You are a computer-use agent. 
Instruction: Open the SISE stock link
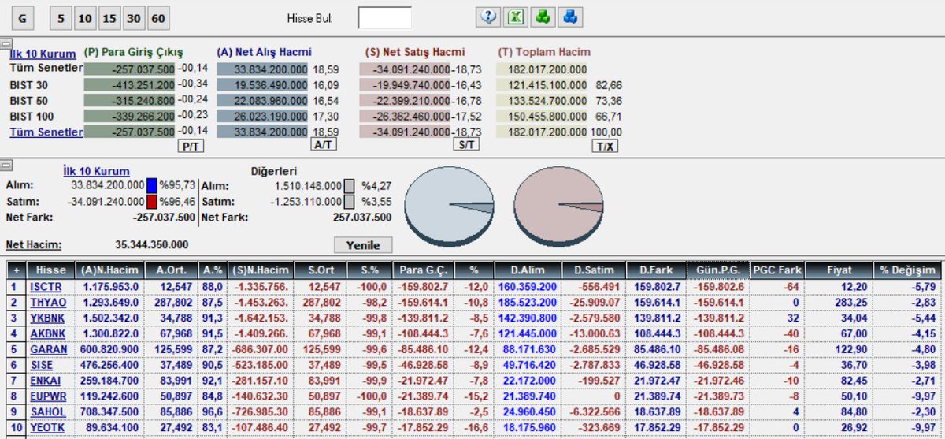click(43, 365)
